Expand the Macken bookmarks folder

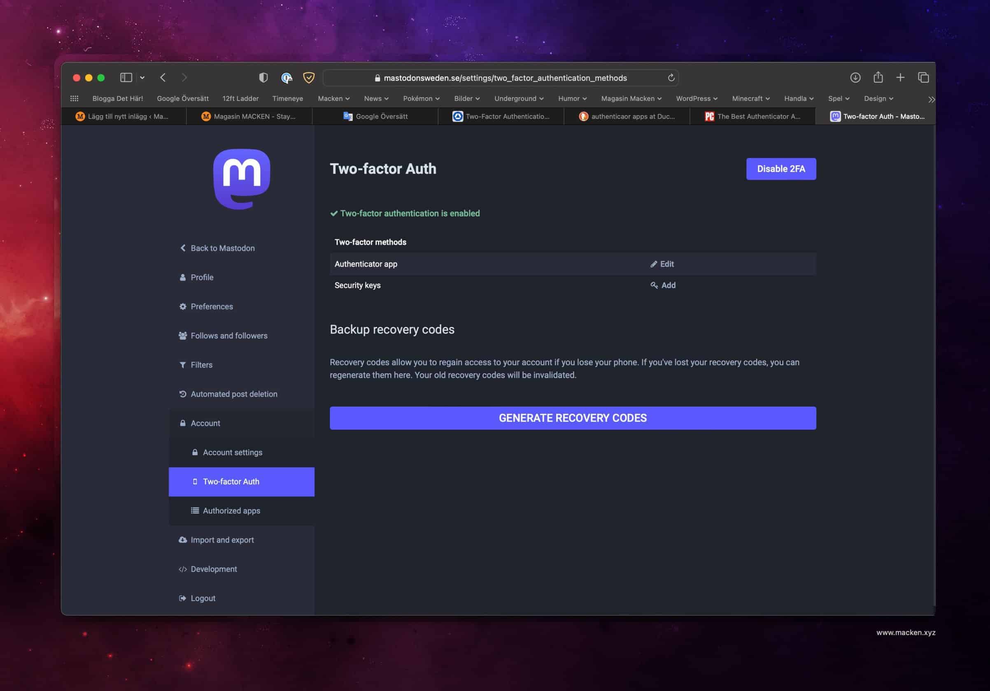tap(334, 99)
